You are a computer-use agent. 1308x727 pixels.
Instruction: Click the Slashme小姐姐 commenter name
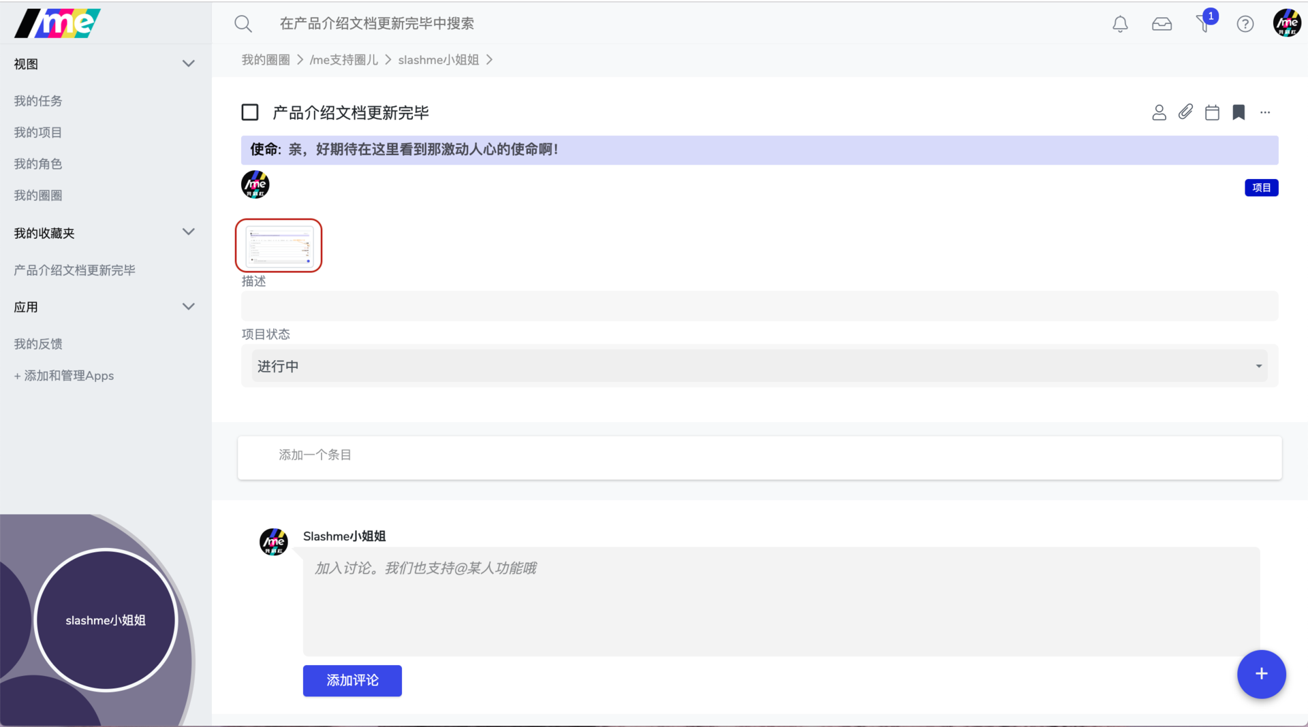click(345, 536)
